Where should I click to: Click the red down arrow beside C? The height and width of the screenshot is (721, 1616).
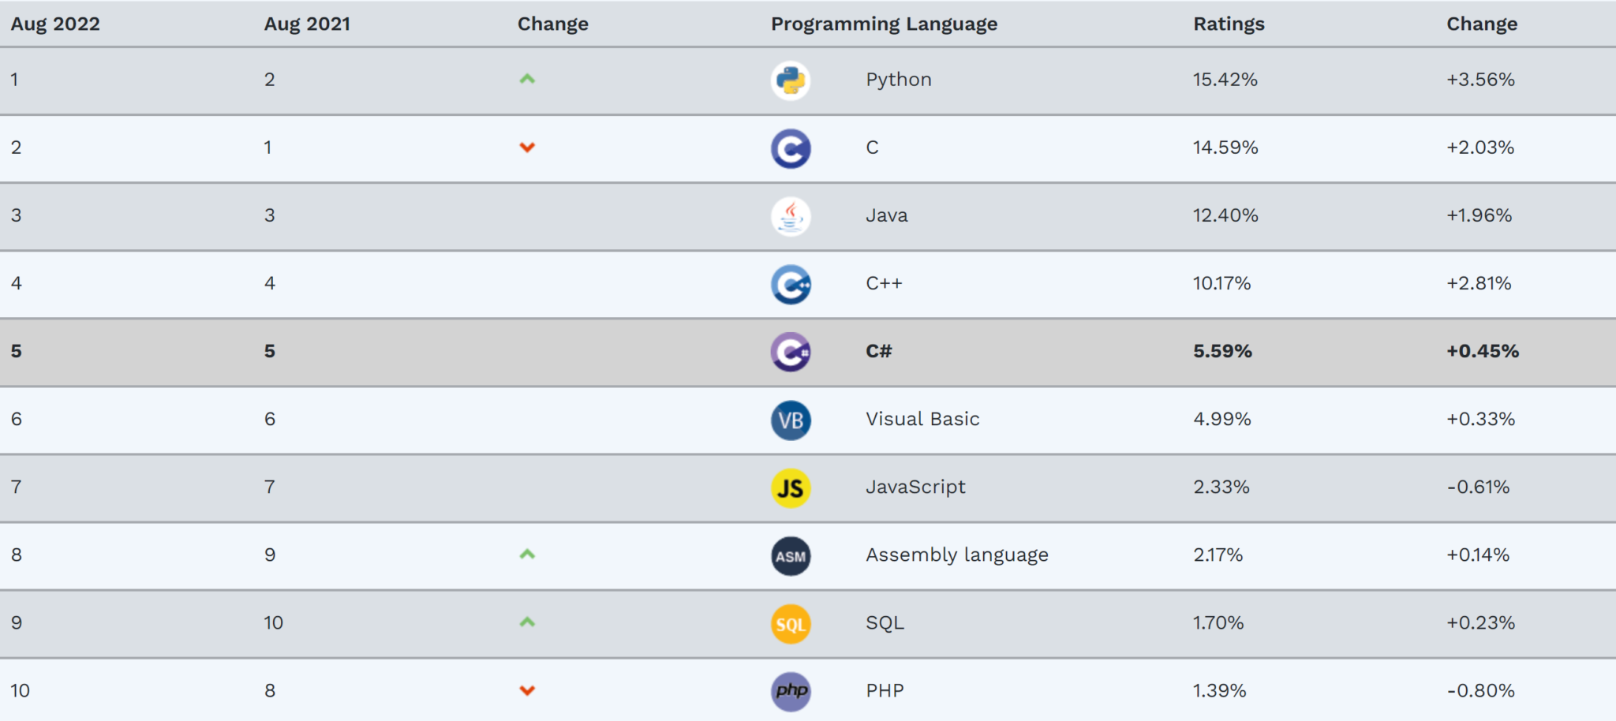pyautogui.click(x=527, y=148)
